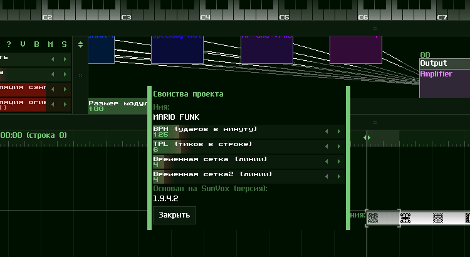470x257 pixels.
Task: Select the third pattern icon in timeline
Action: pyautogui.click(x=438, y=218)
